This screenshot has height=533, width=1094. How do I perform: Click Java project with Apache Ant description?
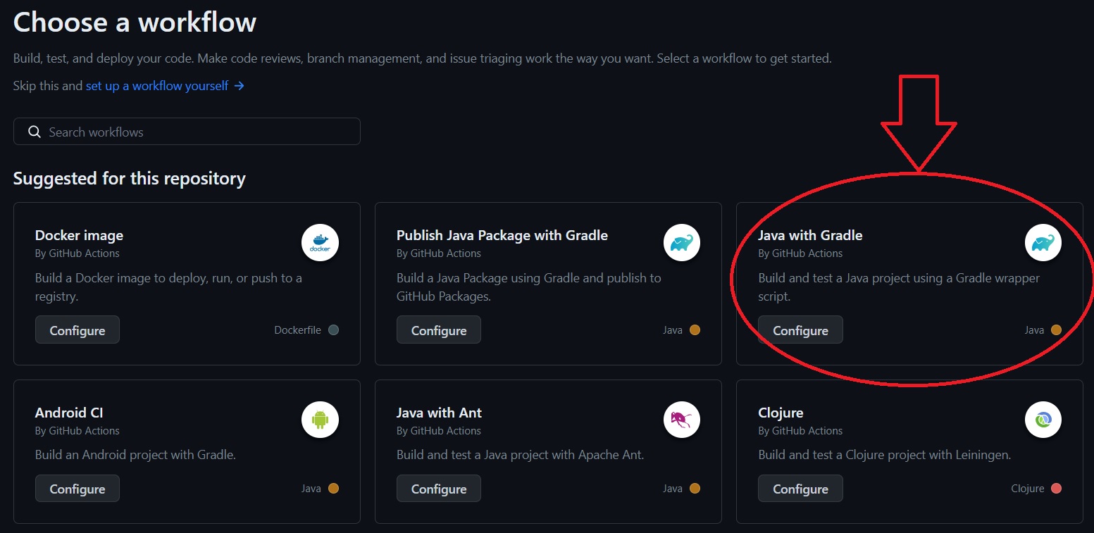pyautogui.click(x=520, y=455)
